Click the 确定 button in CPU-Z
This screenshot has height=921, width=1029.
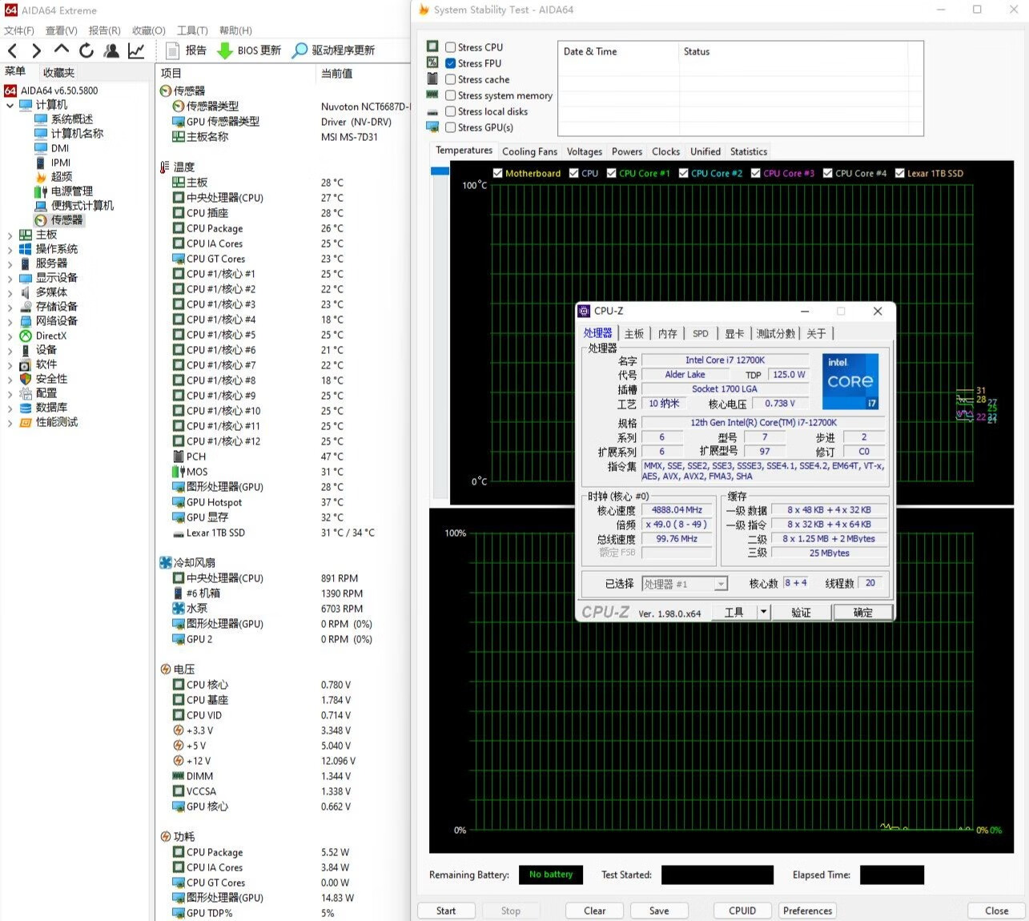coord(862,612)
